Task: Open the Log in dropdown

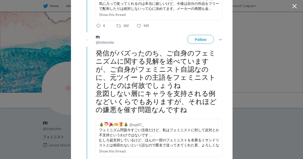Action: (x=250, y=6)
